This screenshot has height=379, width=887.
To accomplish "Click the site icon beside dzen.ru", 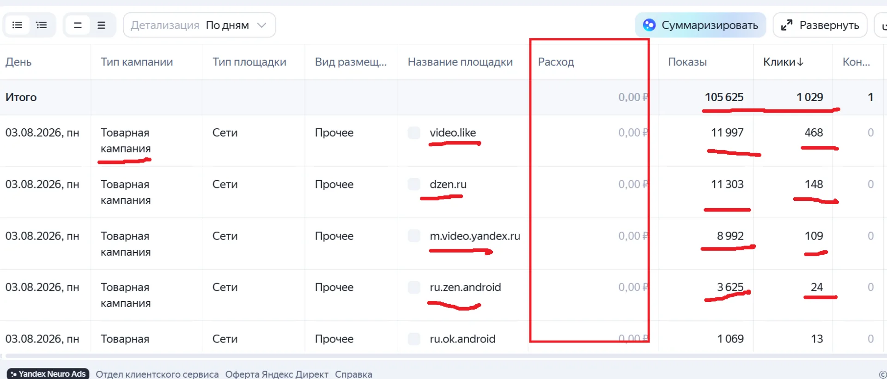I will pyautogui.click(x=414, y=185).
